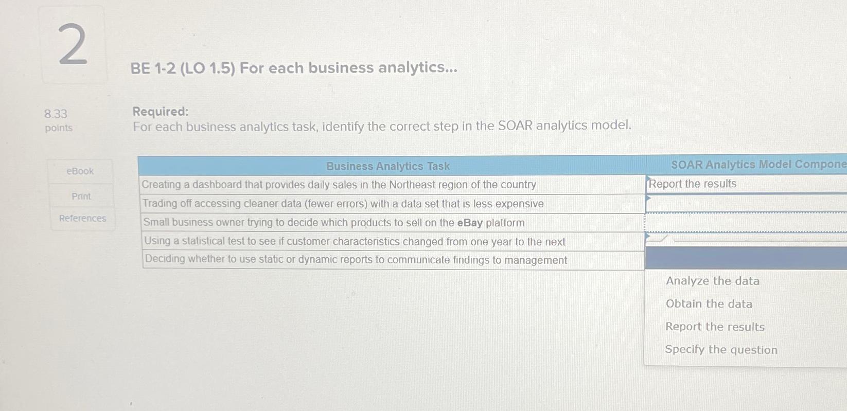Select 'Analyze the data' from the open dropdown

click(712, 281)
